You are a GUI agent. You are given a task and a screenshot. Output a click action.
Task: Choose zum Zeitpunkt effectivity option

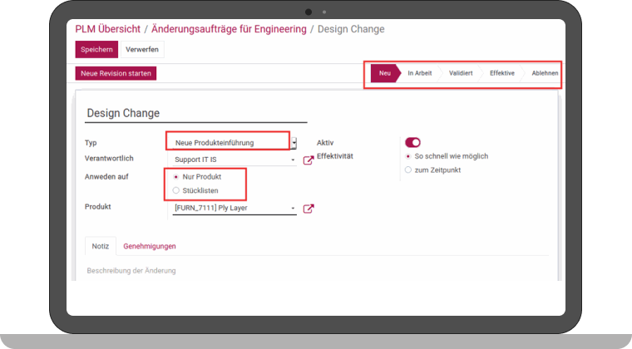click(x=407, y=170)
